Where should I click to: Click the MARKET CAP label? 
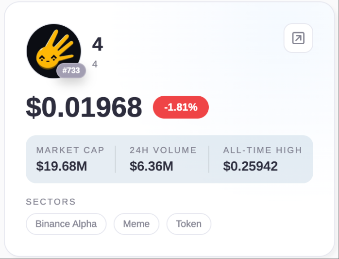coord(70,150)
